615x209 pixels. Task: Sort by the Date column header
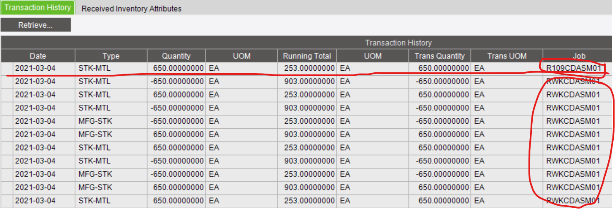coord(38,56)
